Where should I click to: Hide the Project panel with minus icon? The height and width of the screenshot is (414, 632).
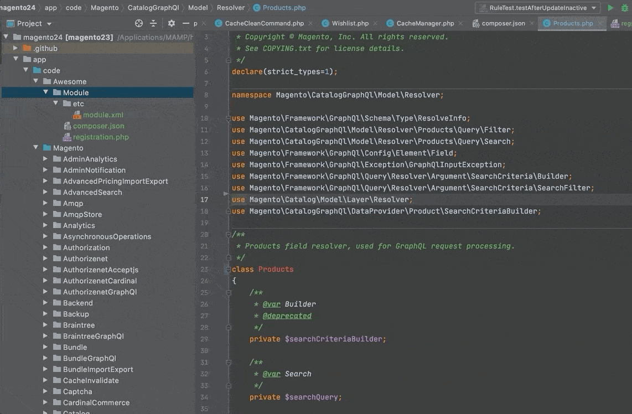[185, 23]
